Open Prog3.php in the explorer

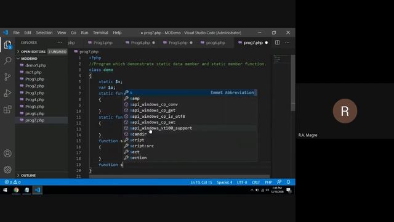[x=34, y=93]
